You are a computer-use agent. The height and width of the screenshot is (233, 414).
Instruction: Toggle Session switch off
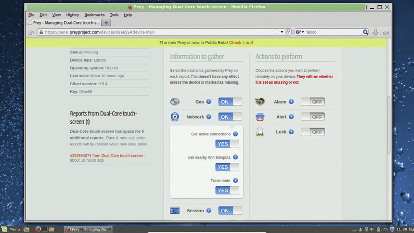pos(230,210)
